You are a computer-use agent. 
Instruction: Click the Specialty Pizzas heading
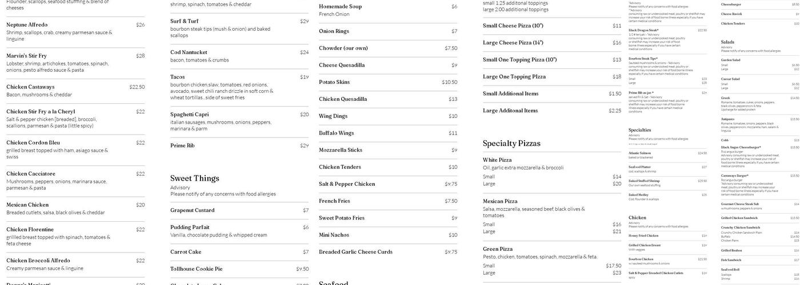click(x=511, y=144)
